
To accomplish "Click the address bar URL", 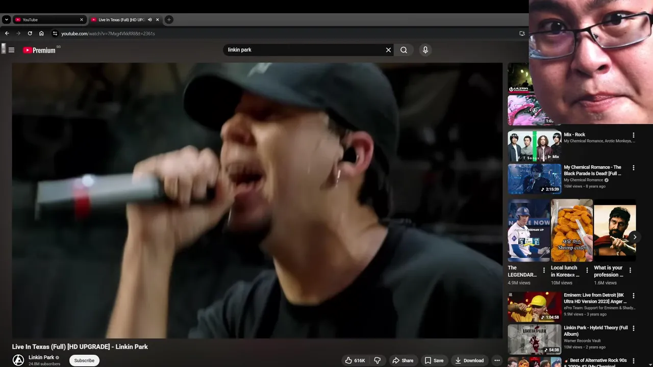I will 108,34.
